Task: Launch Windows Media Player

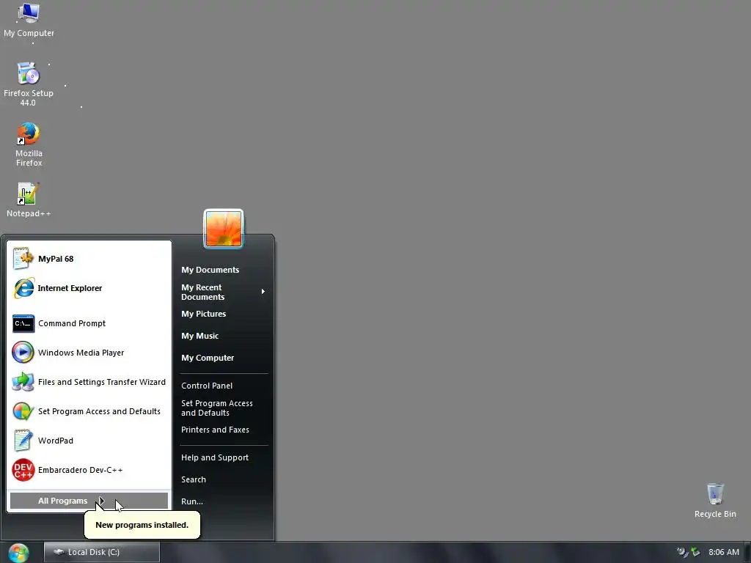Action: pyautogui.click(x=89, y=353)
